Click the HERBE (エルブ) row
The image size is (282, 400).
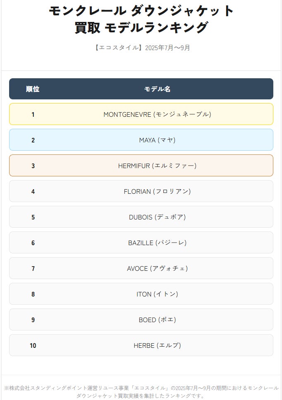[x=141, y=345]
